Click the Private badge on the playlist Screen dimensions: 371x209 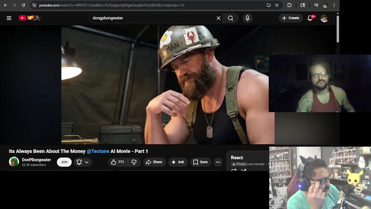(239, 164)
